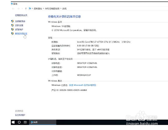Click the 处理器 label in system section
The height and width of the screenshot is (130, 168).
(55, 42)
